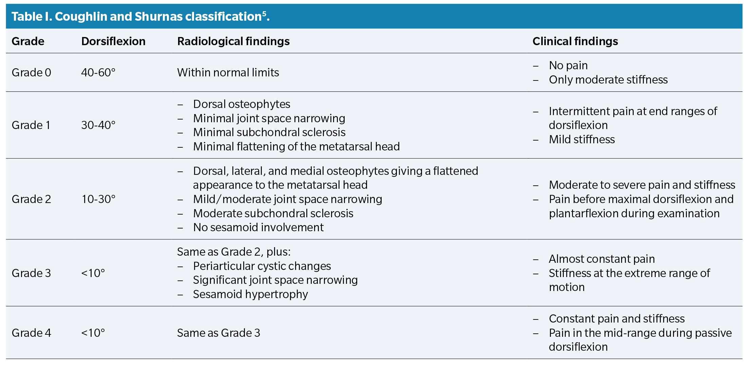The width and height of the screenshot is (749, 367).
Task: Click the Grade column header
Action: (28, 41)
